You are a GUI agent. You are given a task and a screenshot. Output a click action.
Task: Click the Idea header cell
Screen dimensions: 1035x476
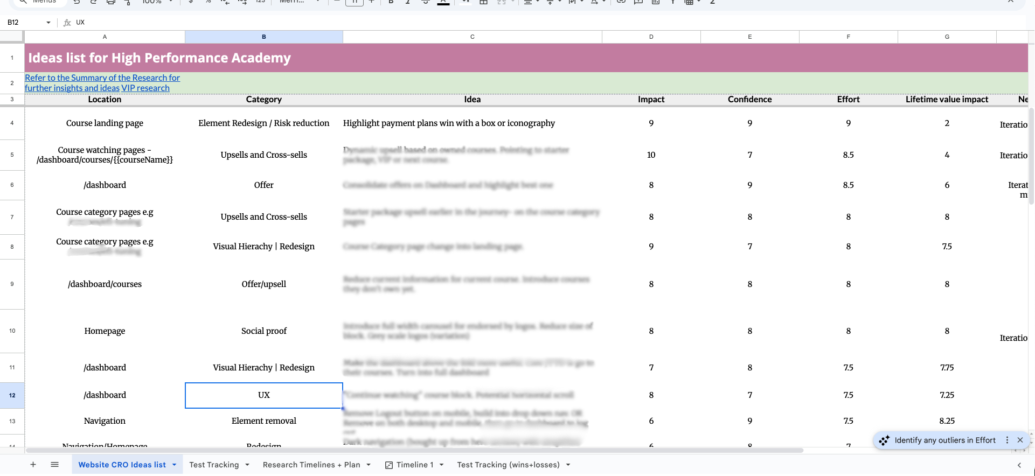coord(473,99)
